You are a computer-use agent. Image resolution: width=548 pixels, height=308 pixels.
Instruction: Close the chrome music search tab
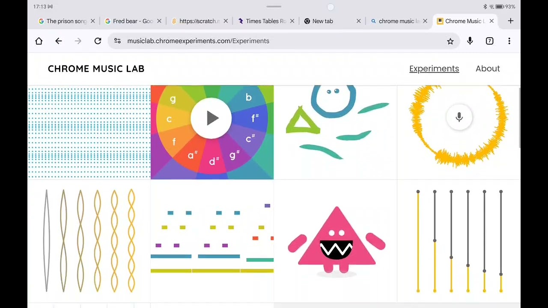425,21
